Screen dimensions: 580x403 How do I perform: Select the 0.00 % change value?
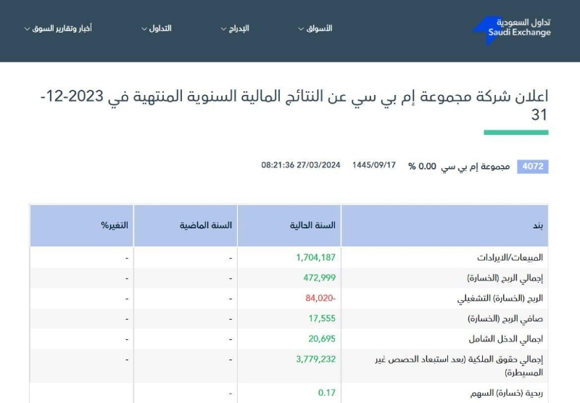pyautogui.click(x=422, y=167)
